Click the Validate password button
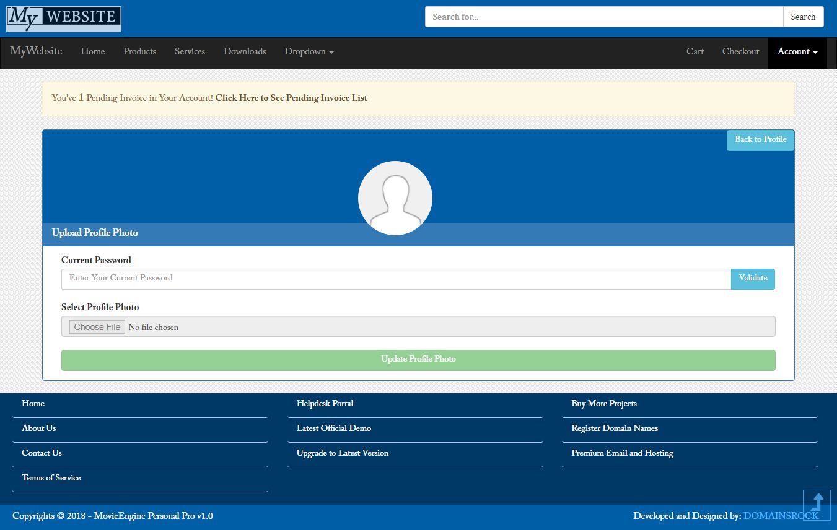Viewport: 837px width, 530px height. coord(753,279)
